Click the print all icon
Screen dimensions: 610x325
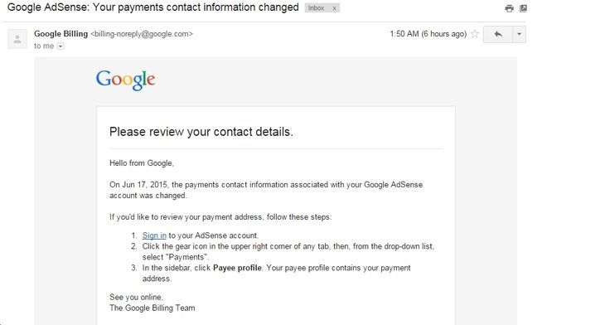(x=509, y=8)
